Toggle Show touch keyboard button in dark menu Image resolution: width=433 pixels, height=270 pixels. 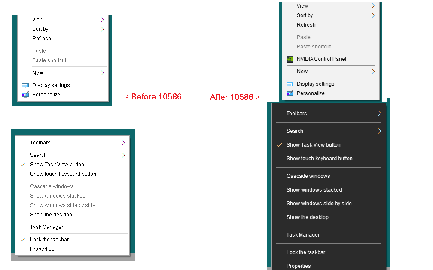(x=319, y=159)
